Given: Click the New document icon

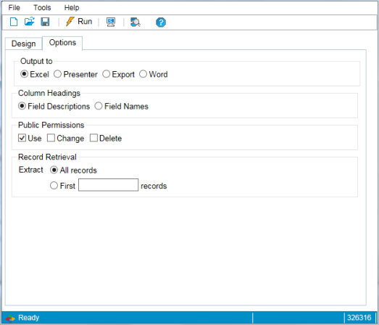Looking at the screenshot, I should [x=14, y=22].
